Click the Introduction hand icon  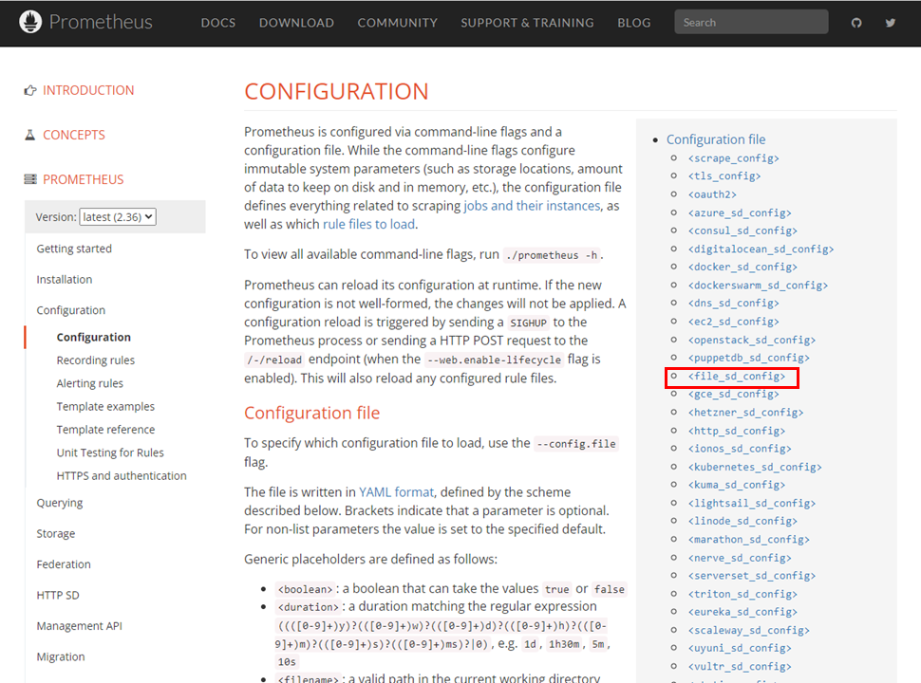[30, 90]
